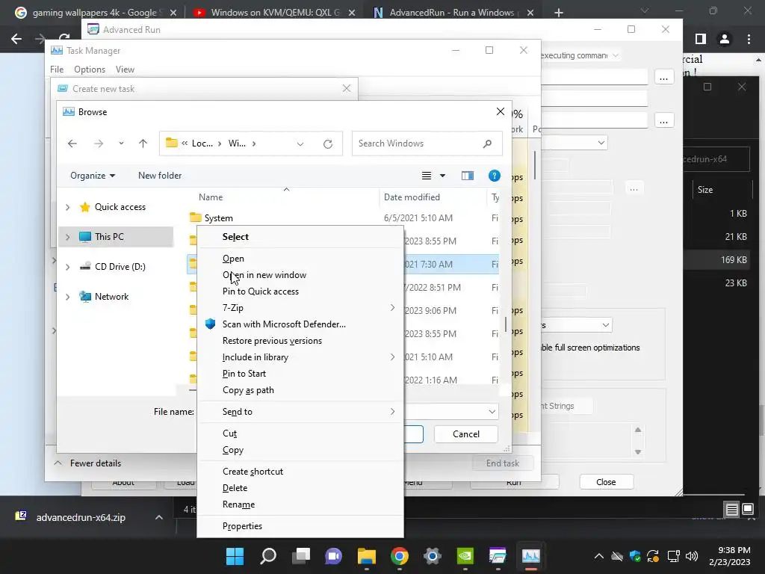This screenshot has height=574, width=765.
Task: Open the NVIDIA app on taskbar
Action: point(465,556)
